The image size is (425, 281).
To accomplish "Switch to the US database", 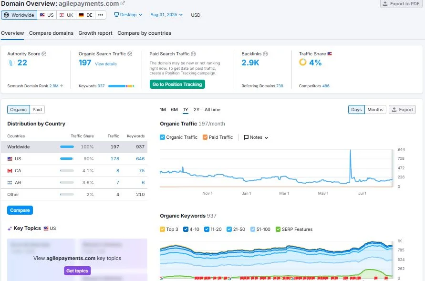I will click(47, 15).
